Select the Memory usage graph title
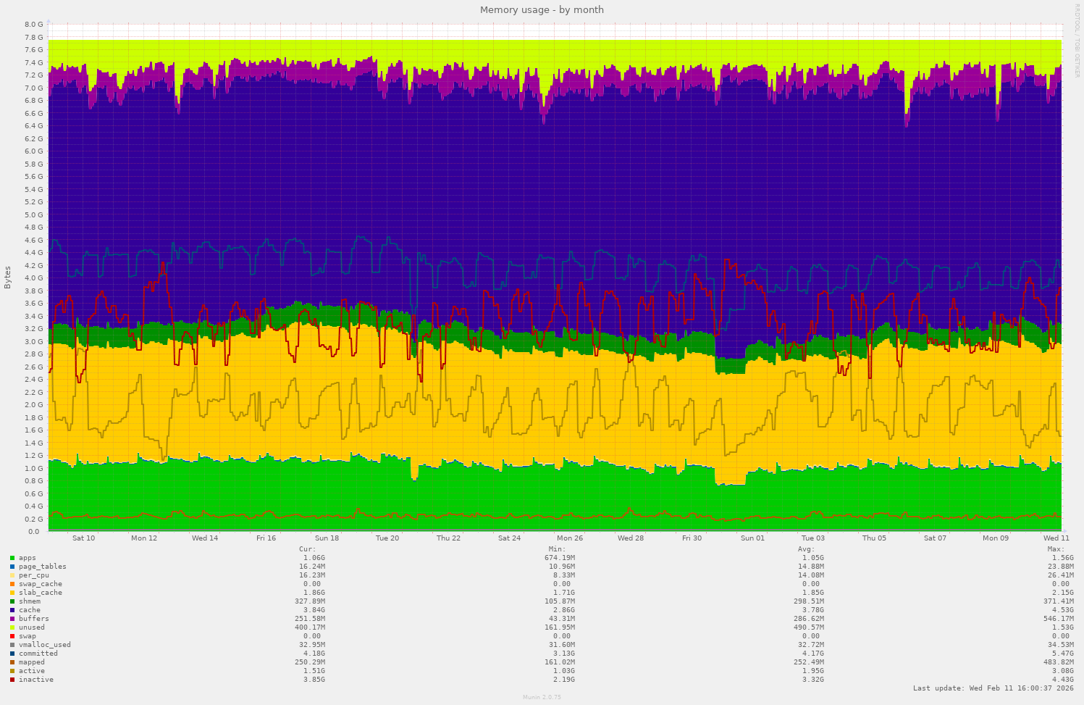 542,9
